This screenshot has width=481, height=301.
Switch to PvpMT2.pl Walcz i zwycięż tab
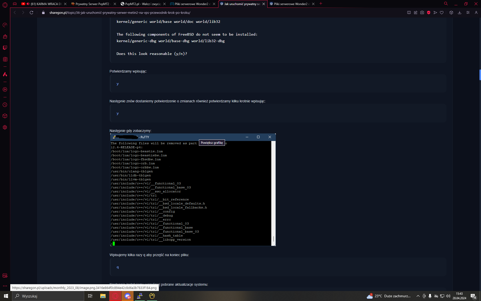143,4
